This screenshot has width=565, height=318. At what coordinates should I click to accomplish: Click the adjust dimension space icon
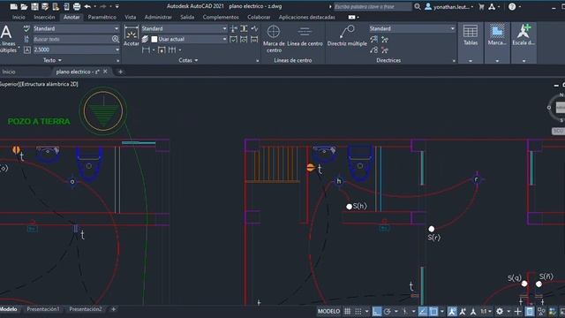[x=244, y=28]
